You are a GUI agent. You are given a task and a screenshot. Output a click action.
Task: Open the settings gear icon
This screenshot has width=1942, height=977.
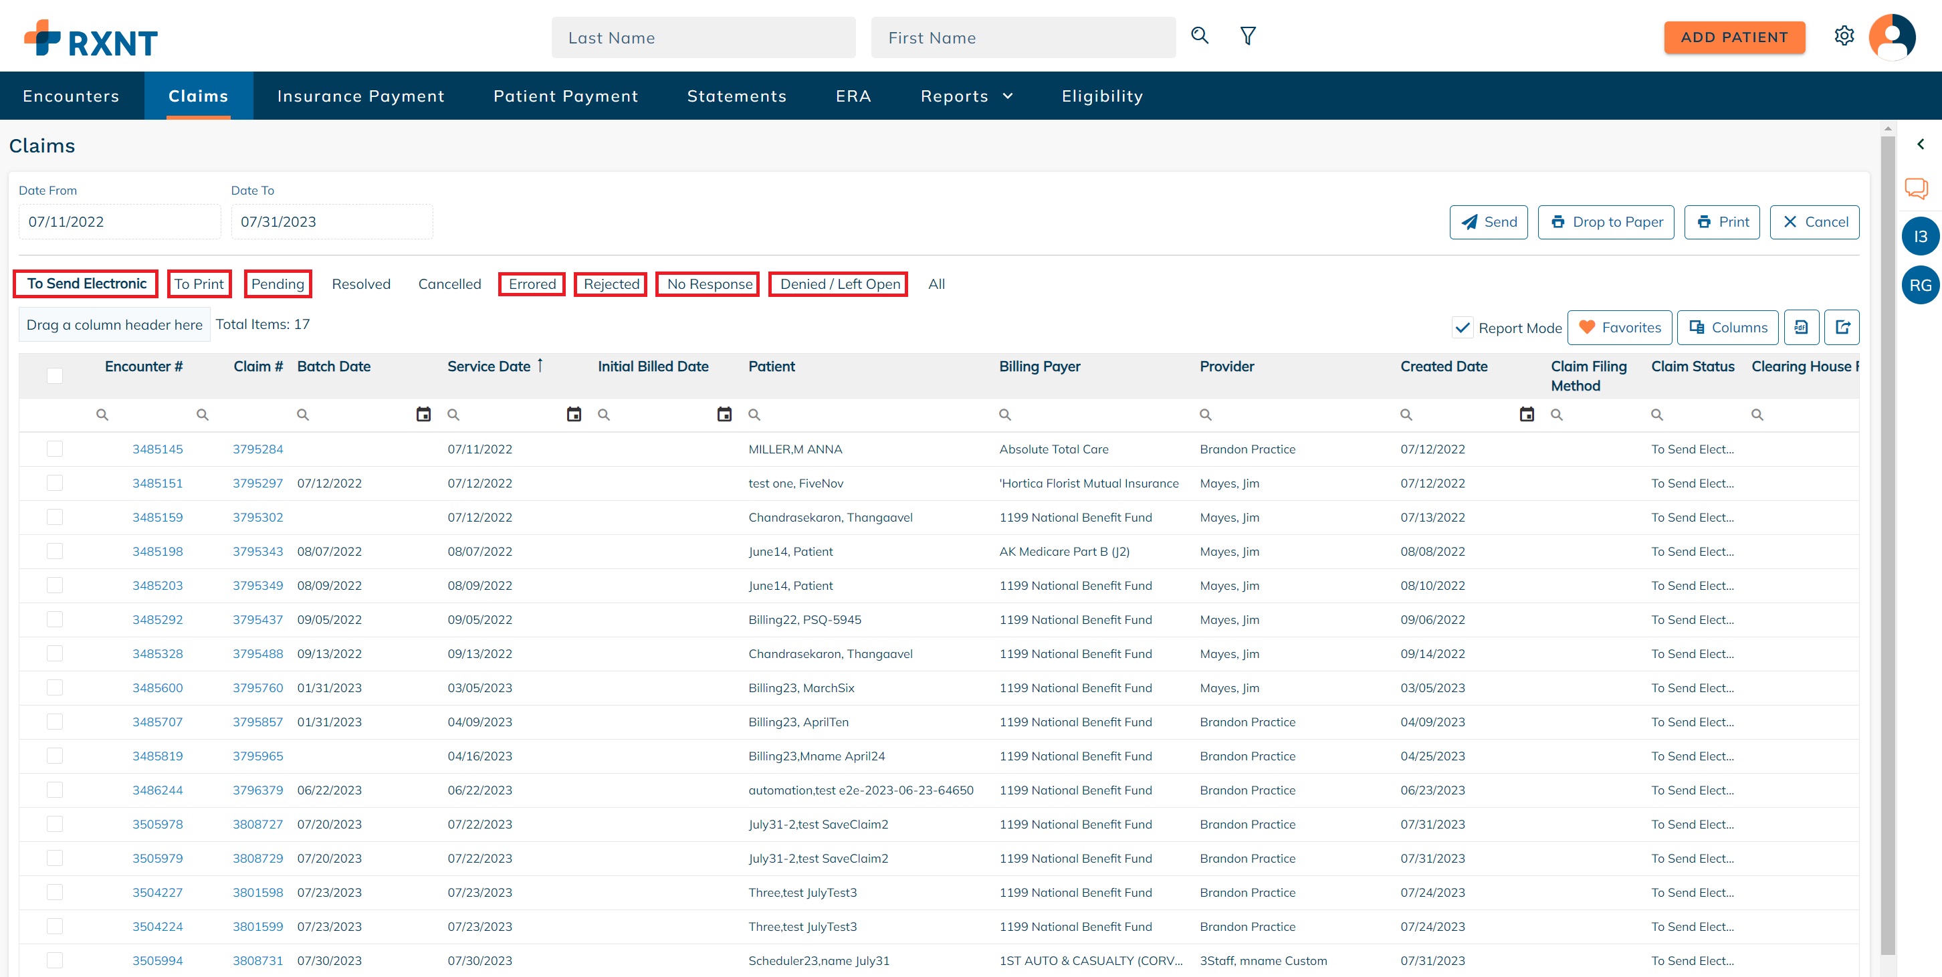[x=1845, y=35]
